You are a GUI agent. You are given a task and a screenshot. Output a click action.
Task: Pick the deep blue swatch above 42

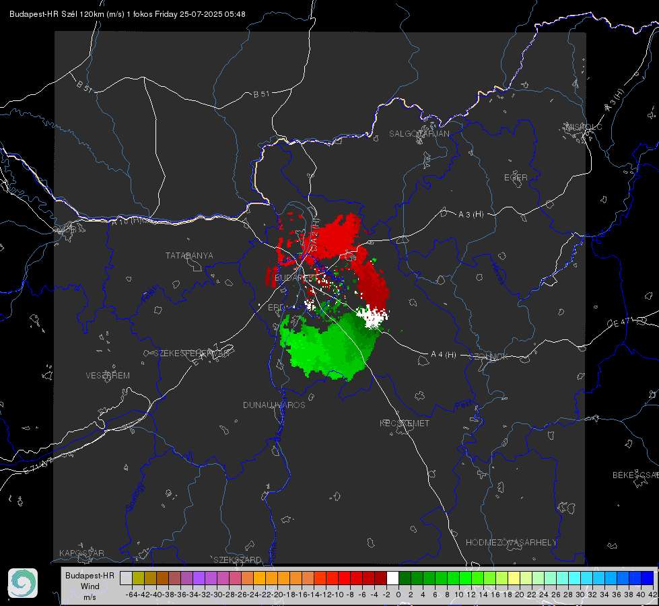tap(648, 578)
